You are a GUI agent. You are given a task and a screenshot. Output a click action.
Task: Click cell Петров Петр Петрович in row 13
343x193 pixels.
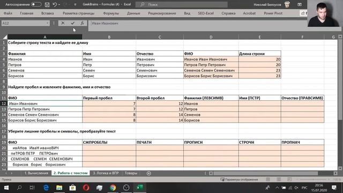45,109
